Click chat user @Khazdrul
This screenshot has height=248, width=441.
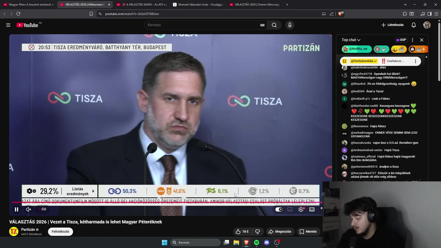pyautogui.click(x=358, y=84)
